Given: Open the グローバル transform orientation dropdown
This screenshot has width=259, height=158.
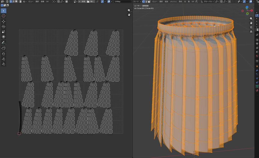Looking at the screenshot, I should coord(207,2).
